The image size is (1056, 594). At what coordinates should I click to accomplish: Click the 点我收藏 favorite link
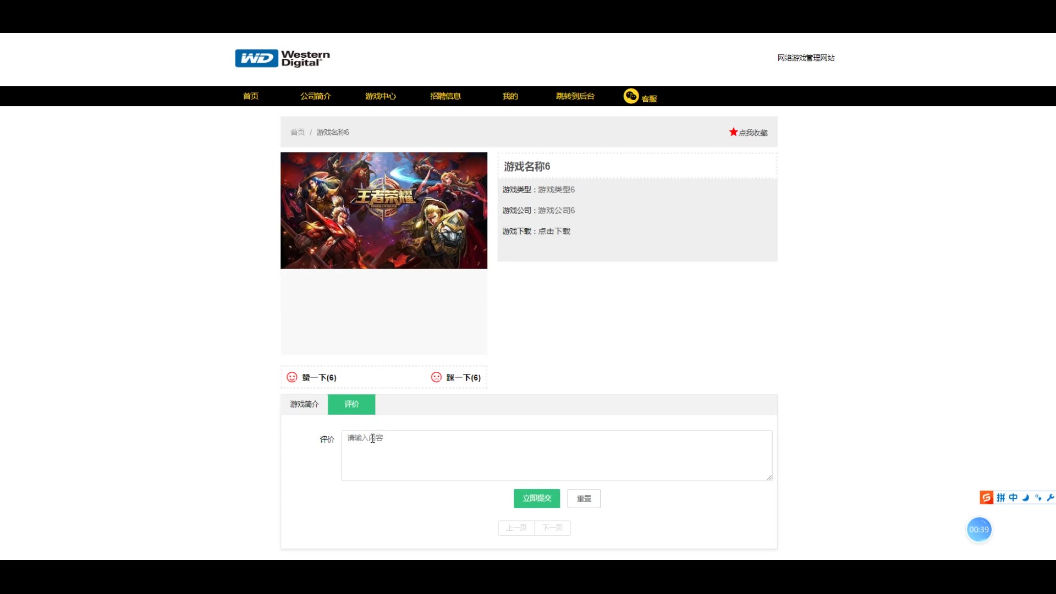click(753, 133)
